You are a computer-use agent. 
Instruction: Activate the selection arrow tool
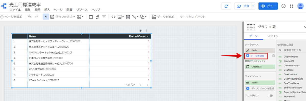[x=46, y=17]
